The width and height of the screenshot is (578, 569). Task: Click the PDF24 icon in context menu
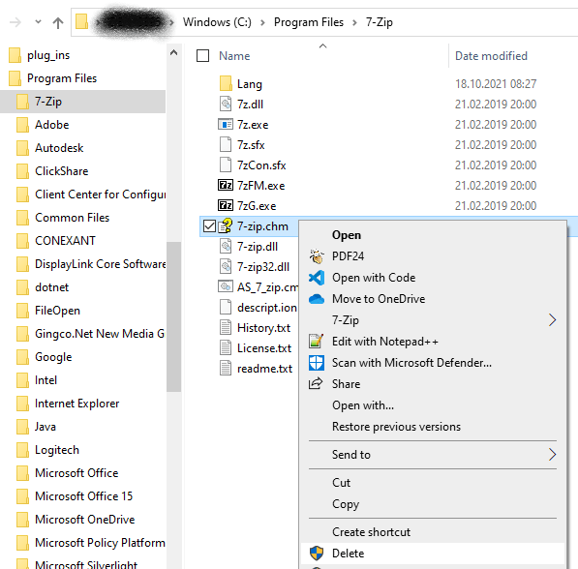click(317, 256)
